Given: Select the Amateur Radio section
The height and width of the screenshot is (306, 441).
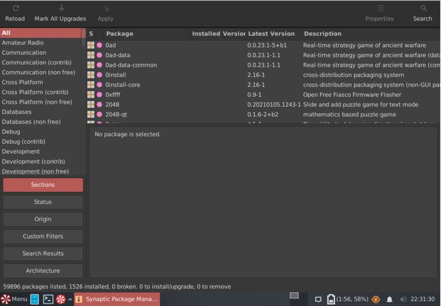Looking at the screenshot, I should click(x=41, y=43).
